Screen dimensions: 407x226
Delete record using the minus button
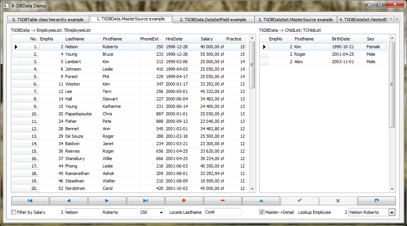point(222,200)
